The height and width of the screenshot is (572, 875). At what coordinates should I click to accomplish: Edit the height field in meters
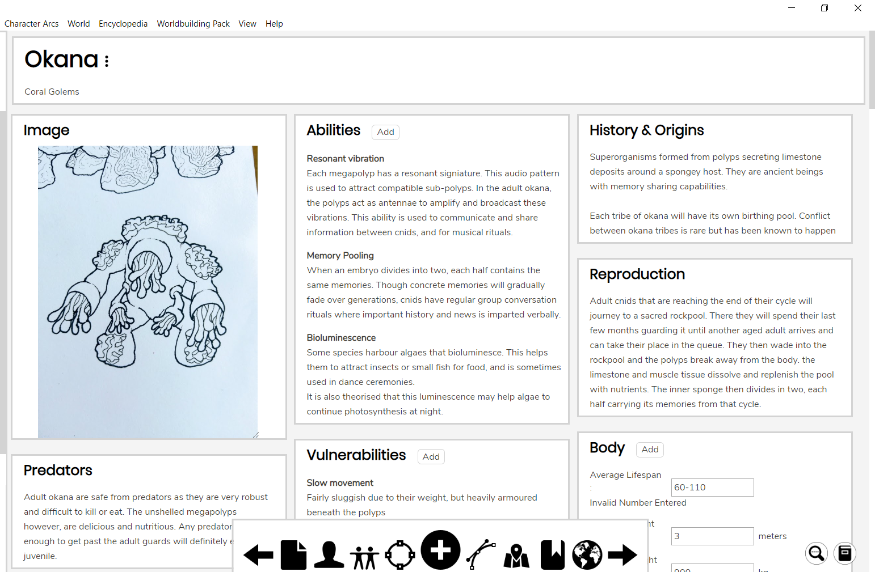point(713,536)
